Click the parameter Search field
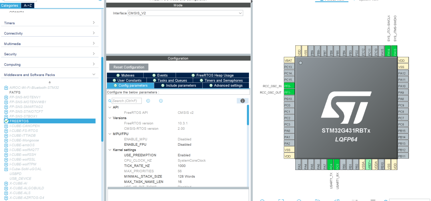The width and height of the screenshot is (431, 201). point(127,101)
